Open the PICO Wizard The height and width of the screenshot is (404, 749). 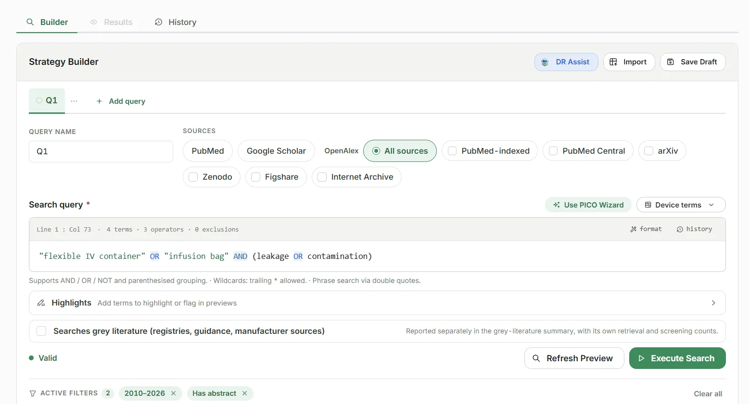click(x=588, y=205)
